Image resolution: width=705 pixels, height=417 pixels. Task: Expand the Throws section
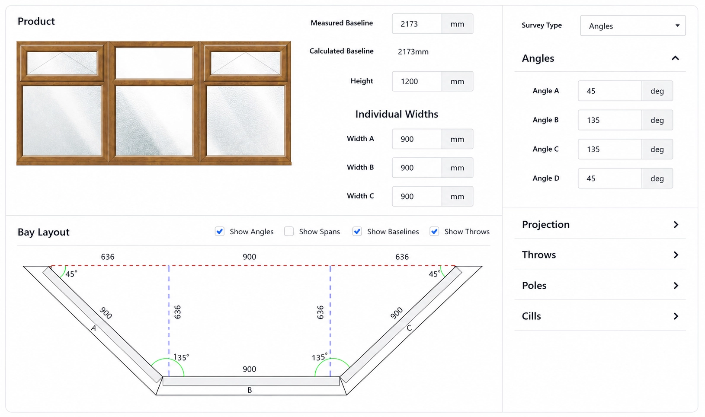point(600,255)
